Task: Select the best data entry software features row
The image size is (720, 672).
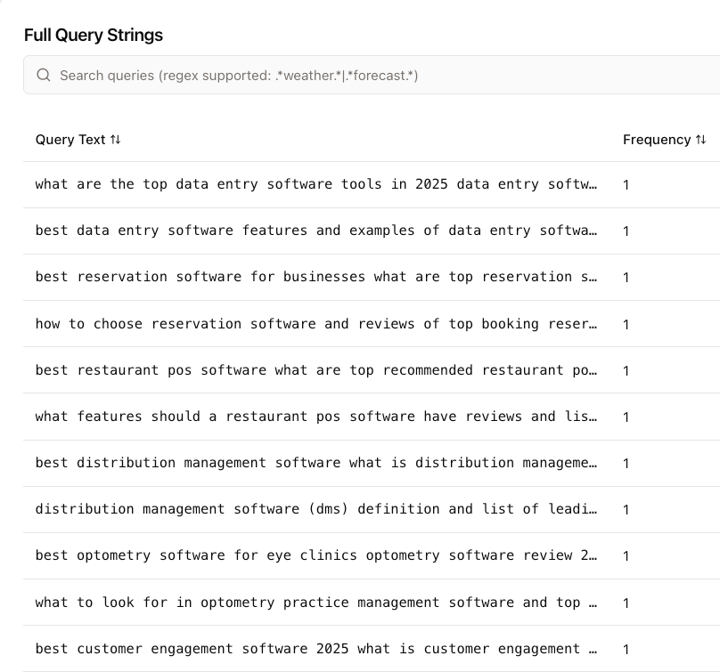Action: (x=316, y=231)
